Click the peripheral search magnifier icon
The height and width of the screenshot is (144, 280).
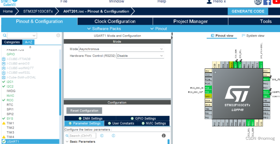pos(5,35)
